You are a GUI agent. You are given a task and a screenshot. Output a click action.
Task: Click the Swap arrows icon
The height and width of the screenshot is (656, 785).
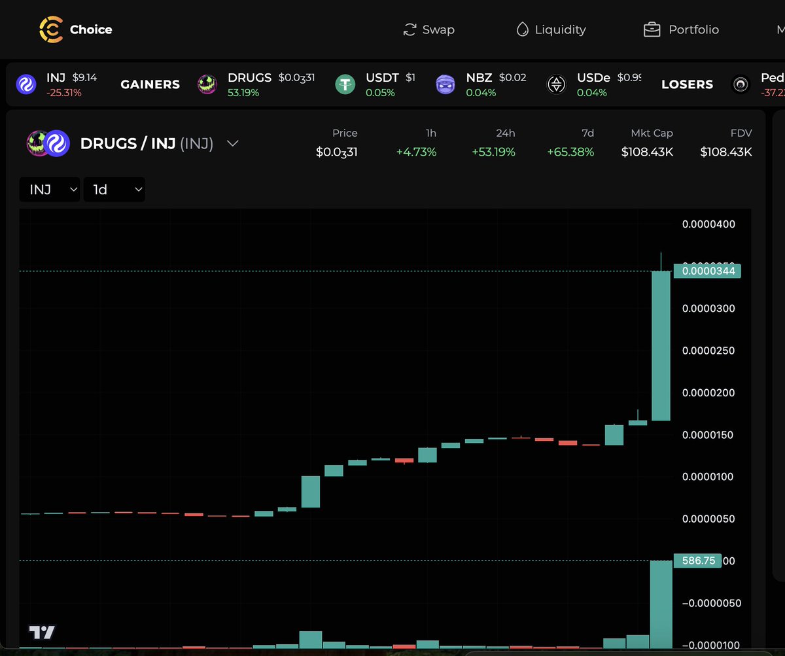pos(410,29)
